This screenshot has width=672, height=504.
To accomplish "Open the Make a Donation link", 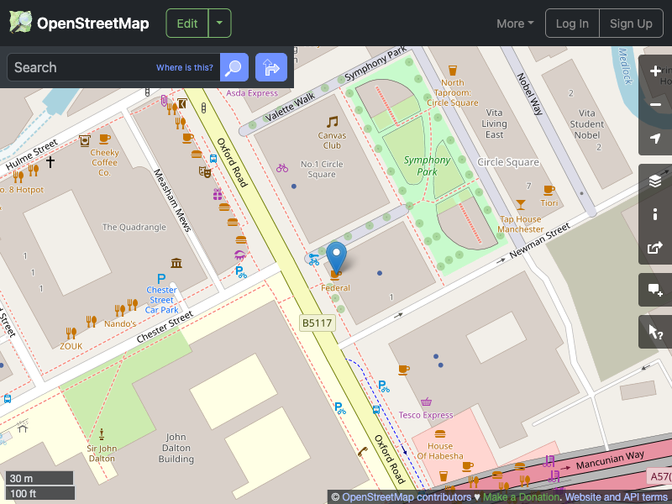I will [x=521, y=496].
